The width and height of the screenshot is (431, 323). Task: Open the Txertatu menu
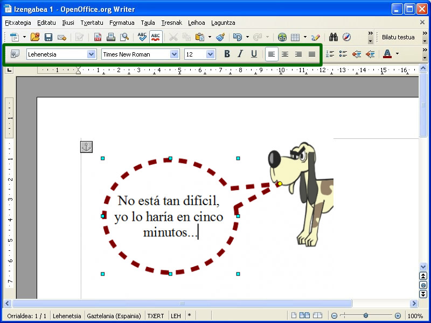tap(92, 23)
